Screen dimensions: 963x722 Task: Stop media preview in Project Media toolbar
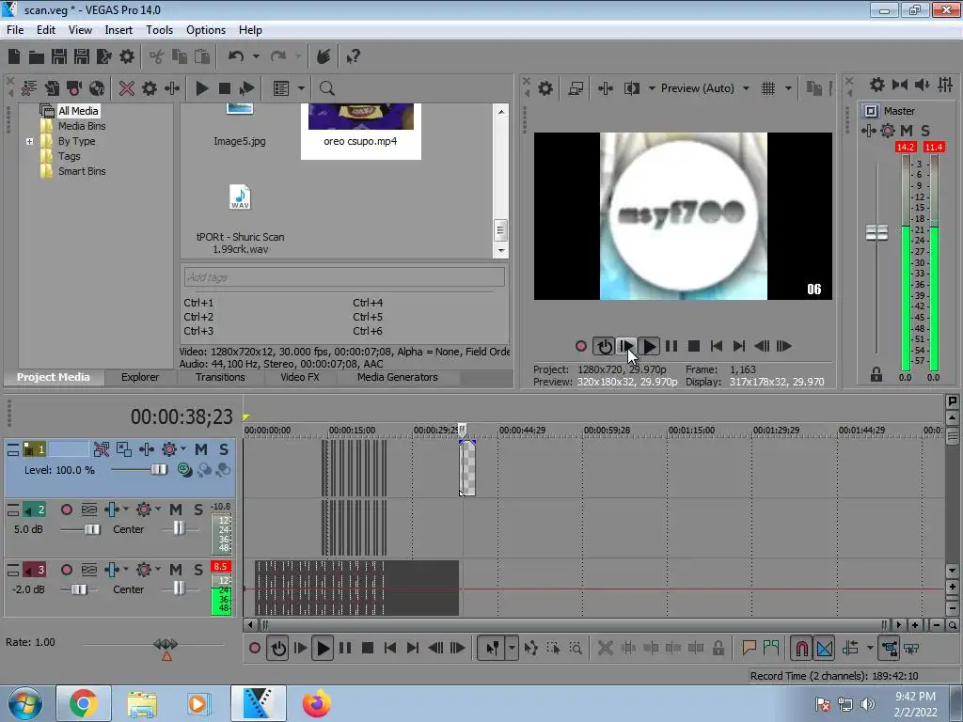pyautogui.click(x=225, y=88)
